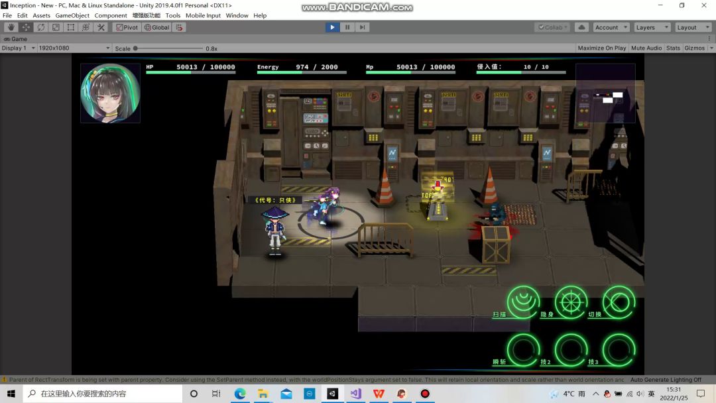Select the Hand tool in the toolbar

click(11, 27)
